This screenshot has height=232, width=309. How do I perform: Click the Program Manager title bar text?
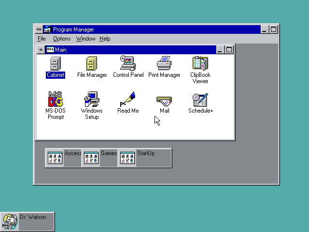[73, 29]
